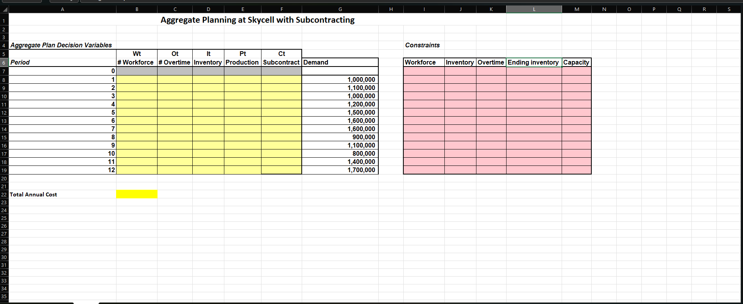Image resolution: width=743 pixels, height=304 pixels.
Task: Click the pink Capacity cell for period 12
Action: [576, 170]
